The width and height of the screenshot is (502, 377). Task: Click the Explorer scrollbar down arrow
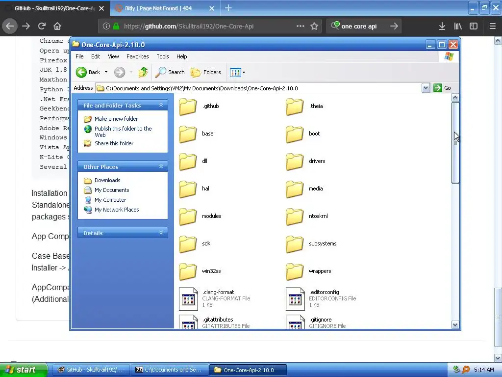[x=455, y=325]
